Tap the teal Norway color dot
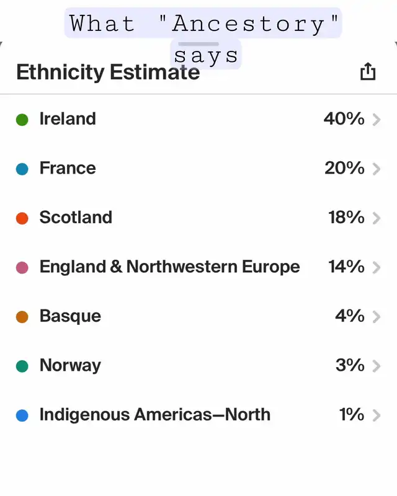Image resolution: width=397 pixels, height=496 pixels. (x=22, y=366)
